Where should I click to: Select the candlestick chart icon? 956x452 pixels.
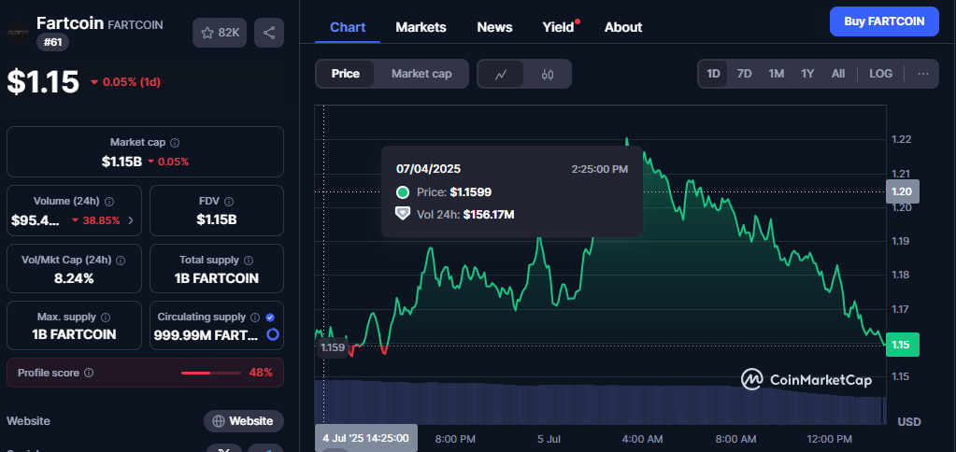548,75
